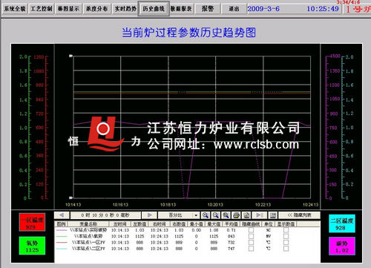The image size is (371, 268).
Task: Click the zoom in magnifier icon
Action: (205, 215)
